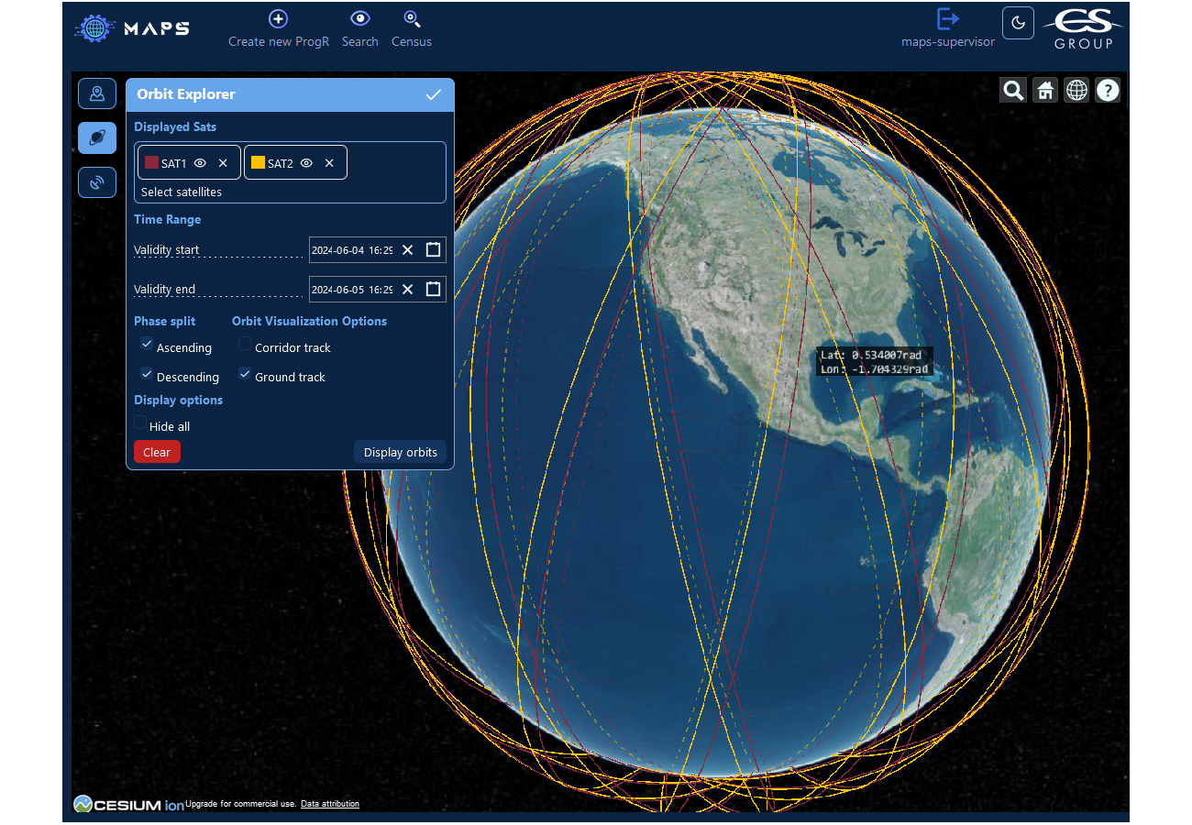
Task: Enable the Corridor track checkbox
Action: coord(244,344)
